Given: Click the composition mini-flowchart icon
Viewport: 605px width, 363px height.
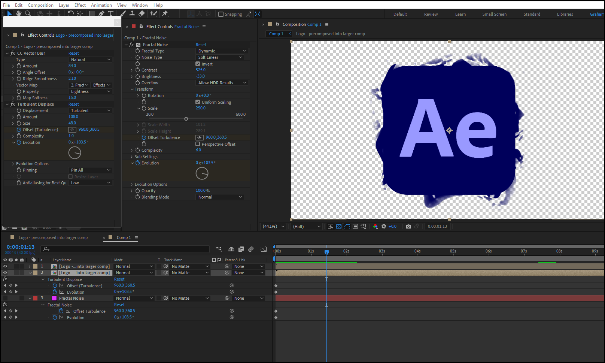Looking at the screenshot, I should tap(219, 249).
